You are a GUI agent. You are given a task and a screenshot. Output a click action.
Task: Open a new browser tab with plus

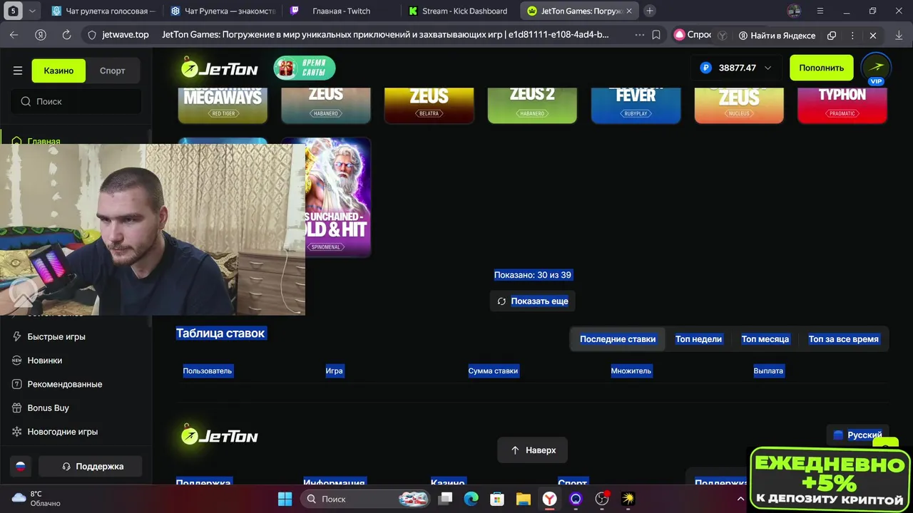click(x=650, y=11)
